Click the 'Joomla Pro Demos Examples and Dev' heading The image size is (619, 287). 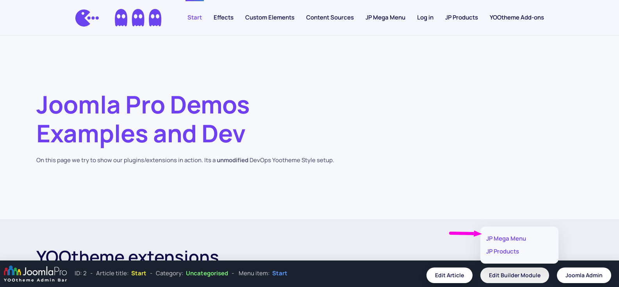(x=143, y=119)
